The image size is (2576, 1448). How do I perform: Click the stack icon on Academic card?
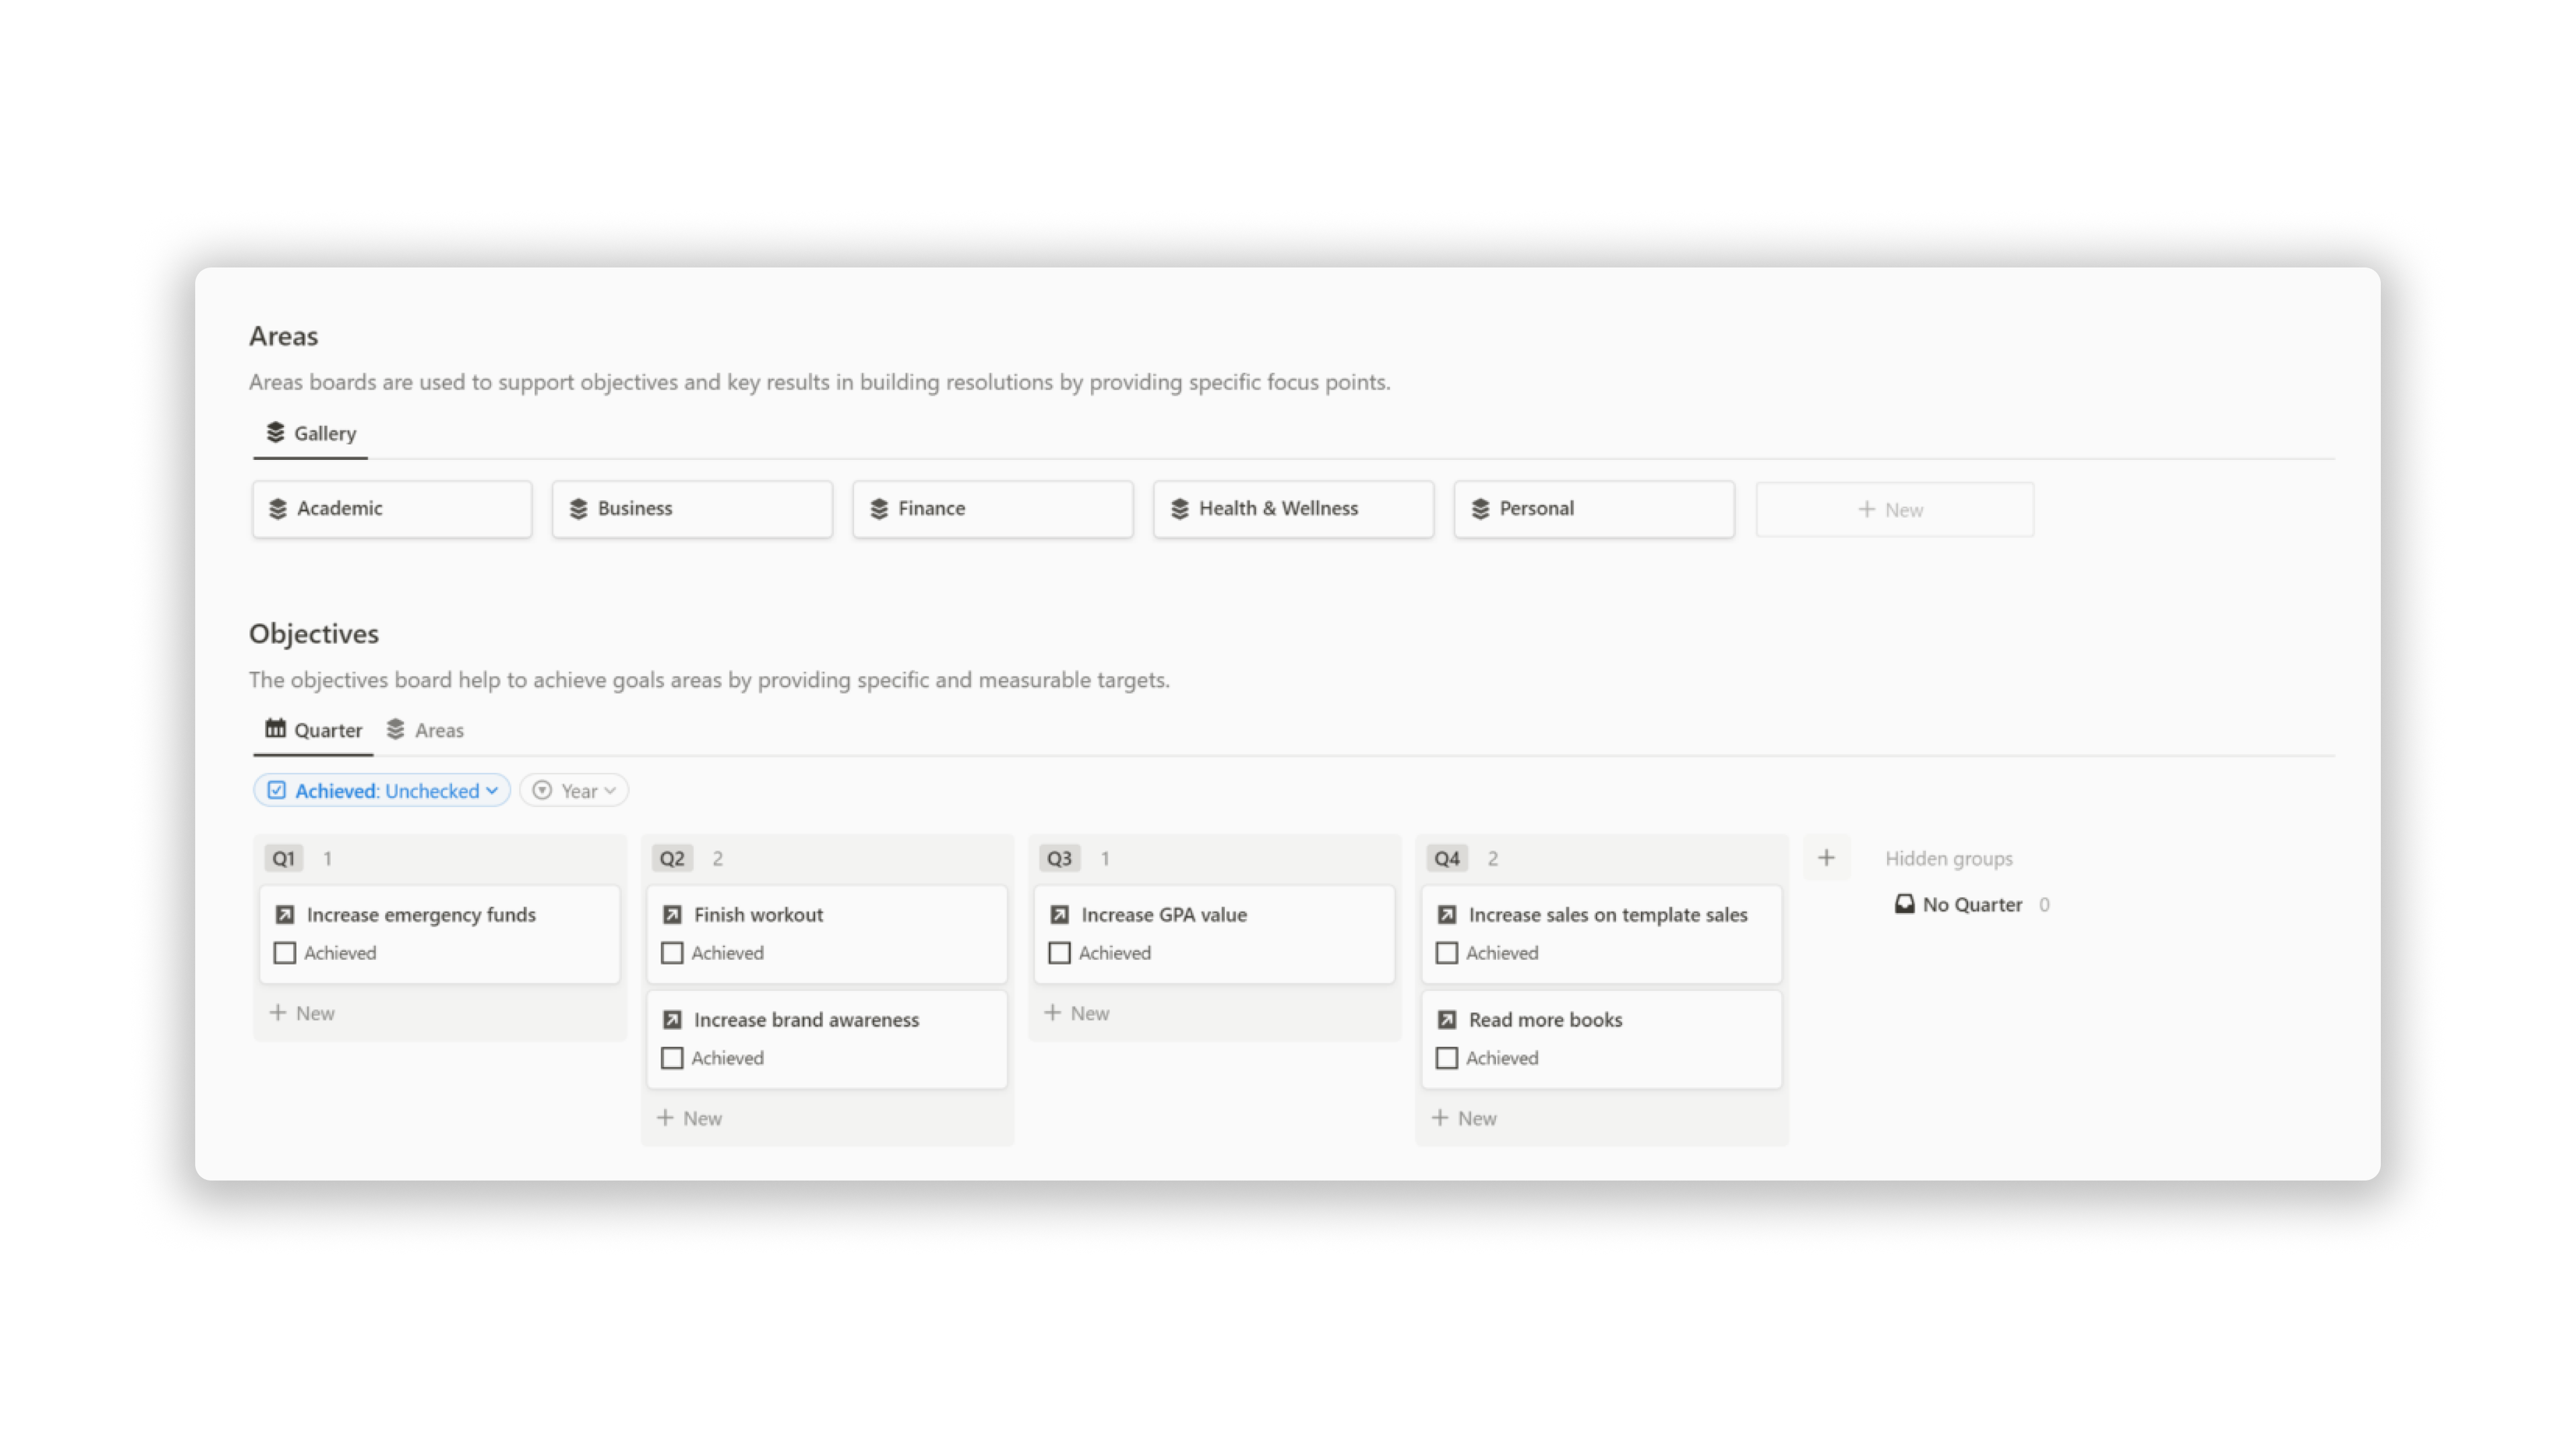[278, 509]
